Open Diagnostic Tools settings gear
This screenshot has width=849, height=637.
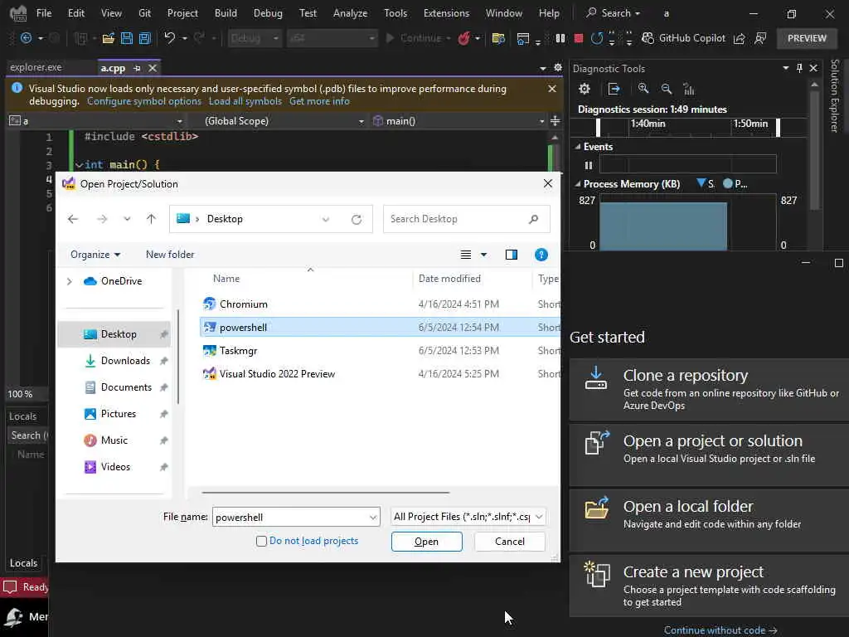585,89
